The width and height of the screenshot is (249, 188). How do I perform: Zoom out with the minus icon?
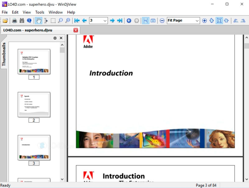tap(162, 21)
